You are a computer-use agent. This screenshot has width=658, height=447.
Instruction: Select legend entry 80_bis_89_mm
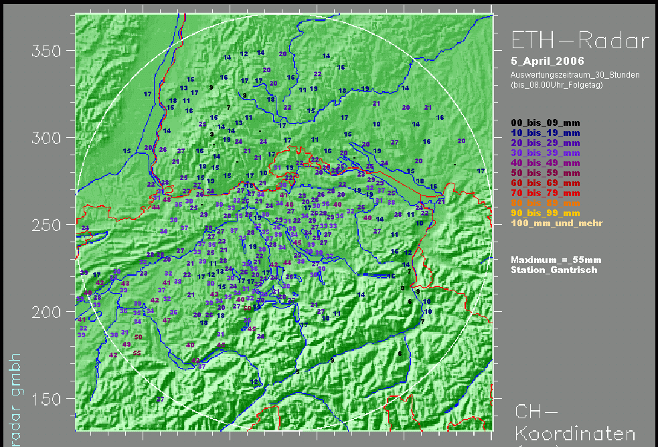point(546,203)
